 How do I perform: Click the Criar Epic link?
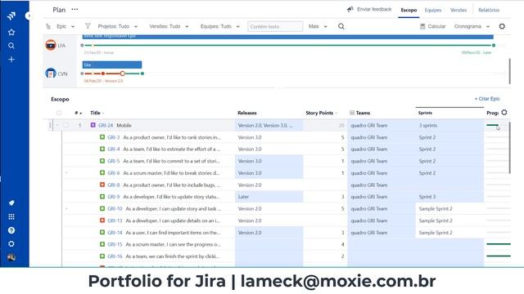(487, 99)
